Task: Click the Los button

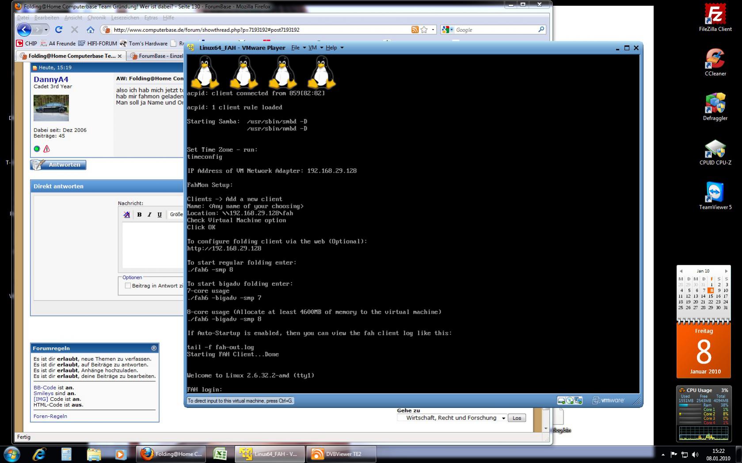Action: [517, 418]
